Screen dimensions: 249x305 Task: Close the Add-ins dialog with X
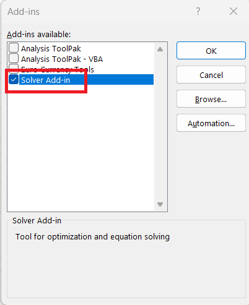point(234,11)
